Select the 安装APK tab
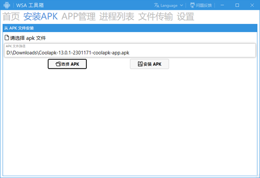The height and width of the screenshot is (178, 260). coord(40,16)
